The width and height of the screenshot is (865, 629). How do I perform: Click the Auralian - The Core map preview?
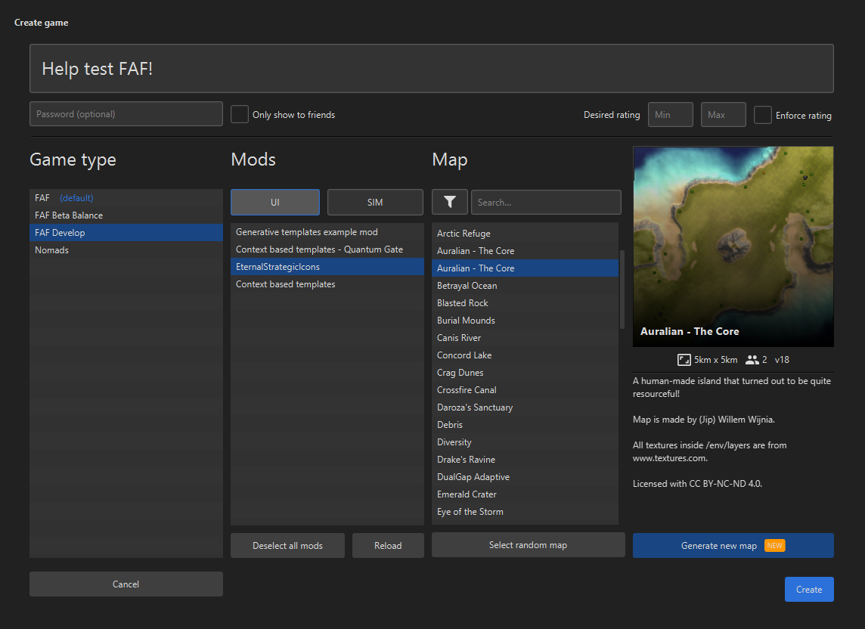[733, 246]
